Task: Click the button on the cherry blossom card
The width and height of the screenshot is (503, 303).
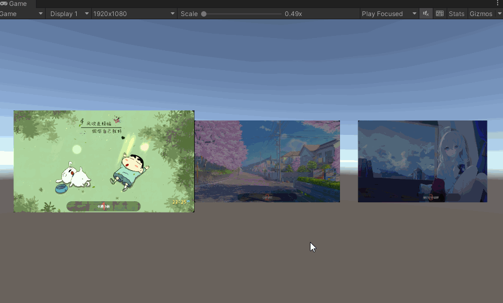Action: click(x=267, y=197)
